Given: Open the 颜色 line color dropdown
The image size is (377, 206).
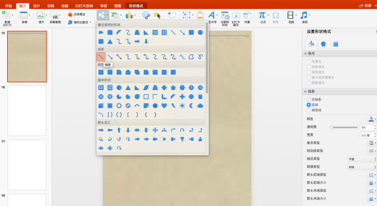Looking at the screenshot, I should click(x=372, y=119).
